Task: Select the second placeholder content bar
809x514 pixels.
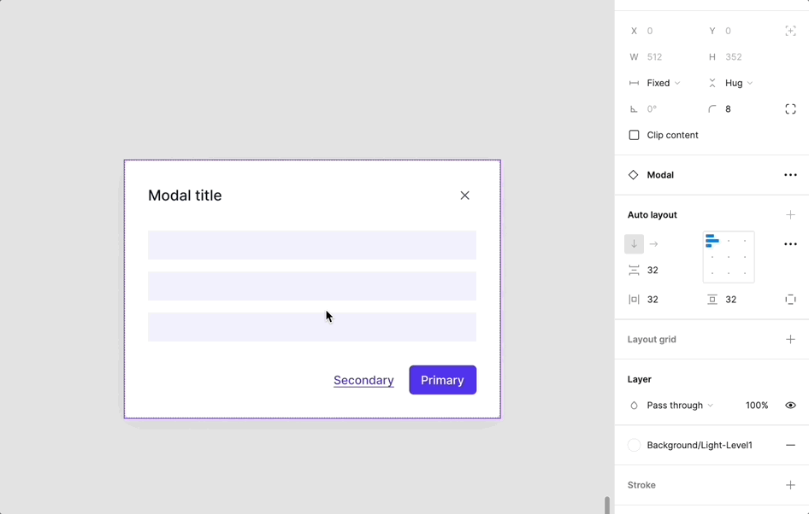Action: tap(312, 286)
